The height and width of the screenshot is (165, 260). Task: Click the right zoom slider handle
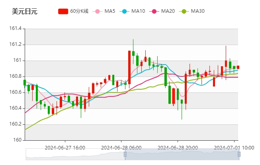click(239, 154)
